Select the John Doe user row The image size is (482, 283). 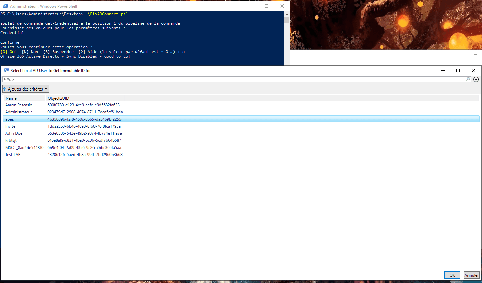[14, 133]
